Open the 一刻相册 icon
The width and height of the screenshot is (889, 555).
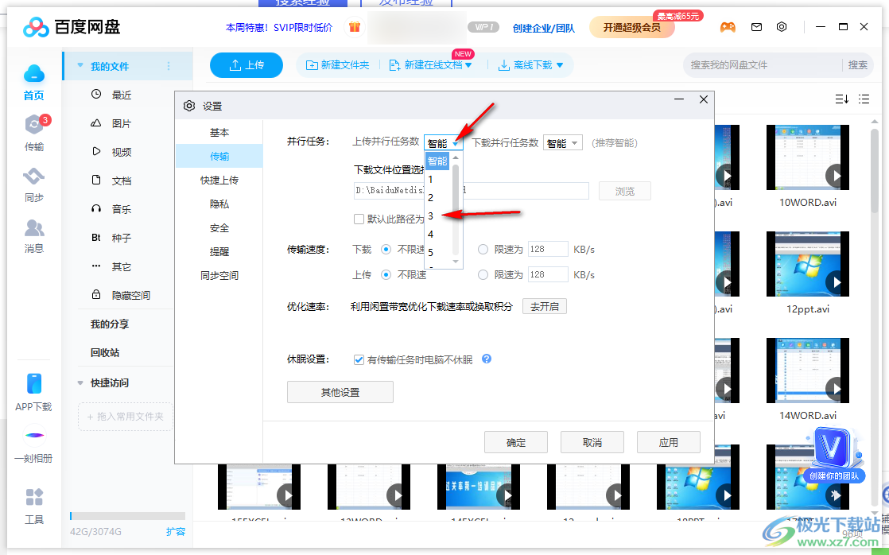34,436
